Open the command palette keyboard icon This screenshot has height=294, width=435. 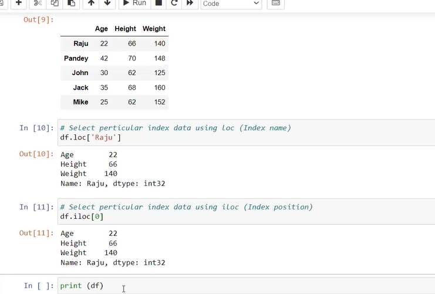[275, 3]
